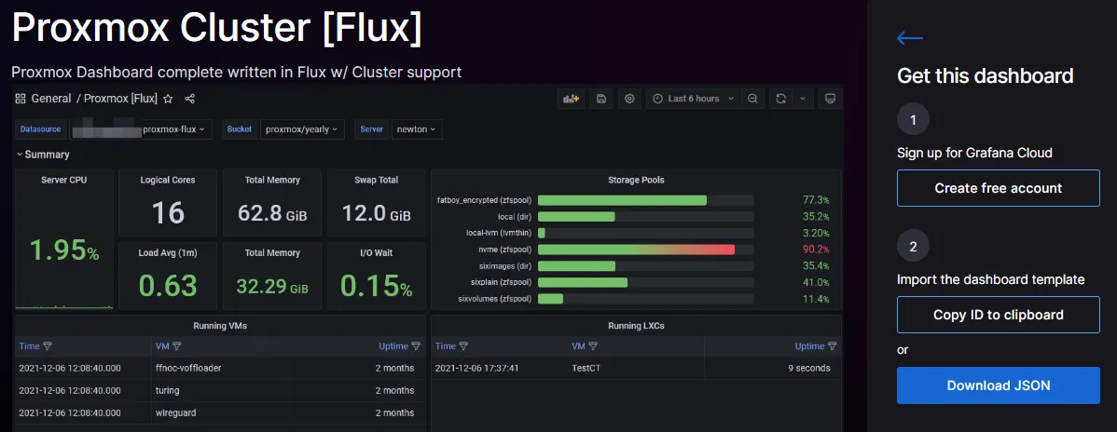Click Copy ID to clipboard button
1117x432 pixels.
(x=998, y=315)
